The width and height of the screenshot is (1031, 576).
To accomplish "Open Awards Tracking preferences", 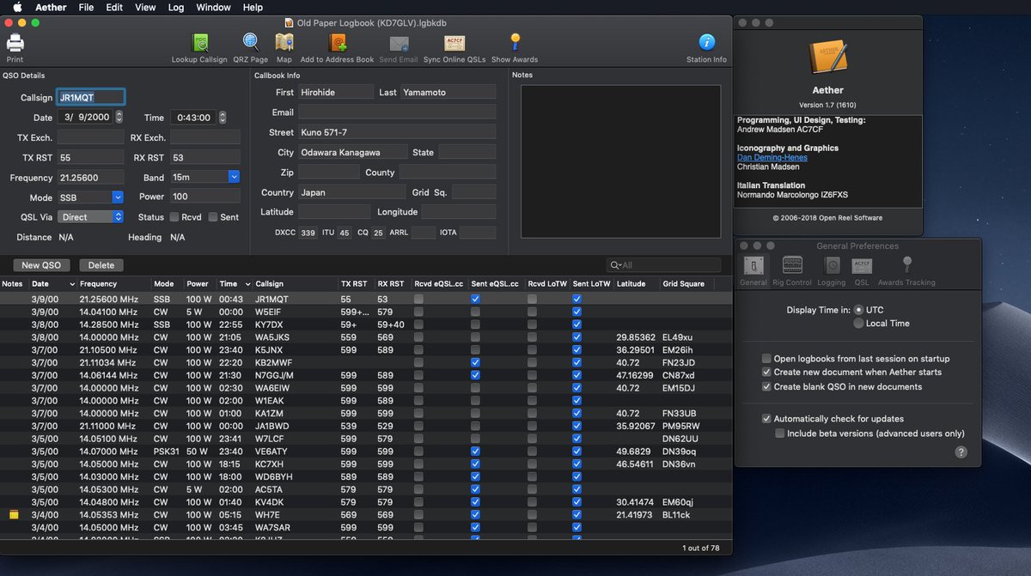I will point(906,265).
